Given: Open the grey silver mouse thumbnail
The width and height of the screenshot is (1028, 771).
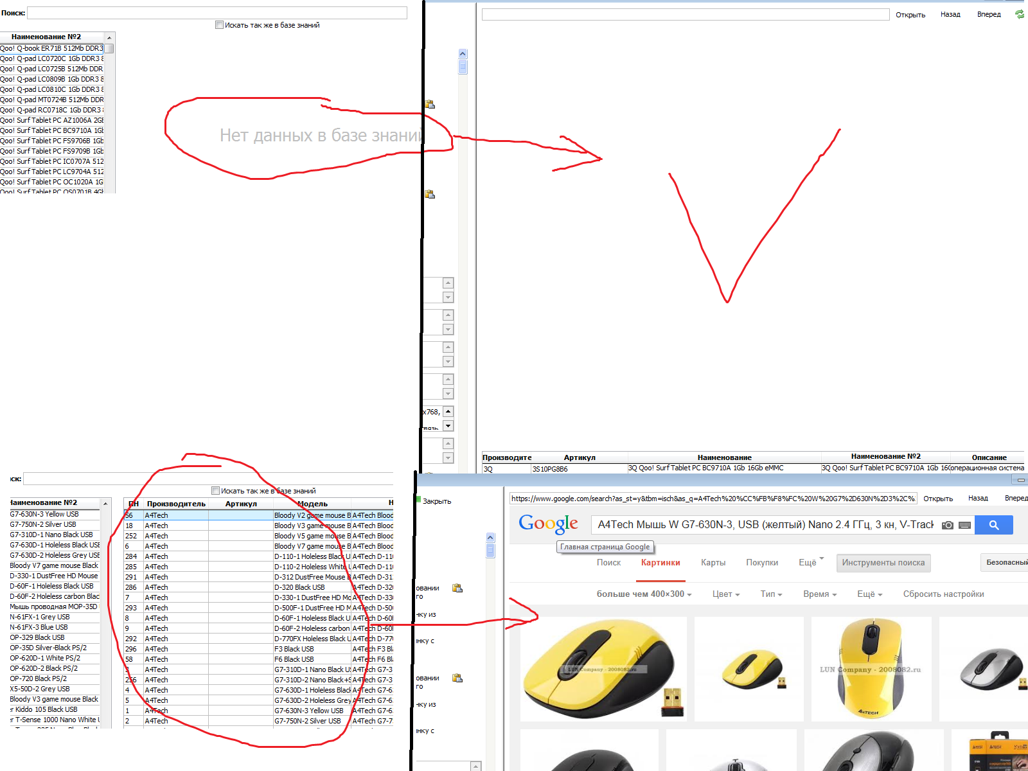Looking at the screenshot, I should pos(984,668).
